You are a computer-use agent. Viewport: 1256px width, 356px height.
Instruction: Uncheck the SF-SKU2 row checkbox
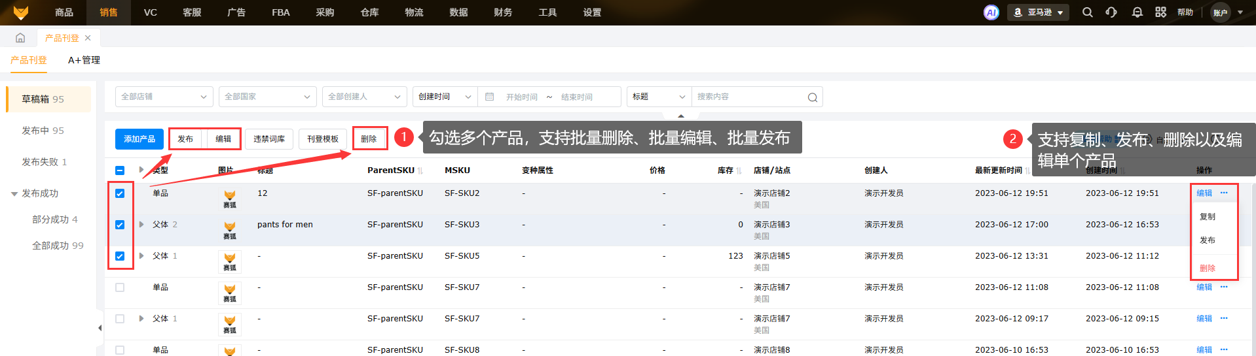pyautogui.click(x=120, y=193)
